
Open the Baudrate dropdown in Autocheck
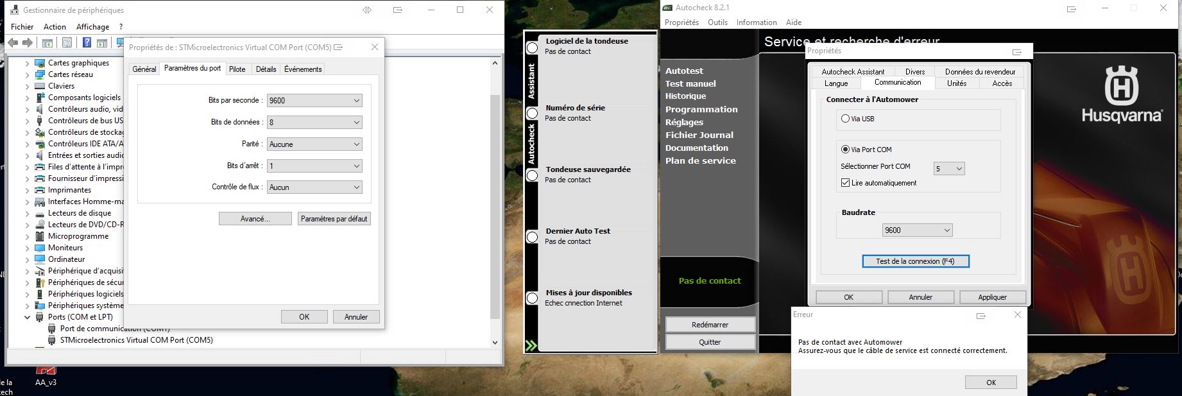pos(918,230)
